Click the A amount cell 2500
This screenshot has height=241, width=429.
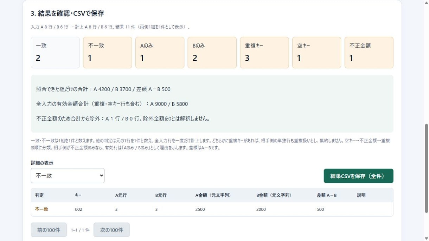click(x=200, y=209)
